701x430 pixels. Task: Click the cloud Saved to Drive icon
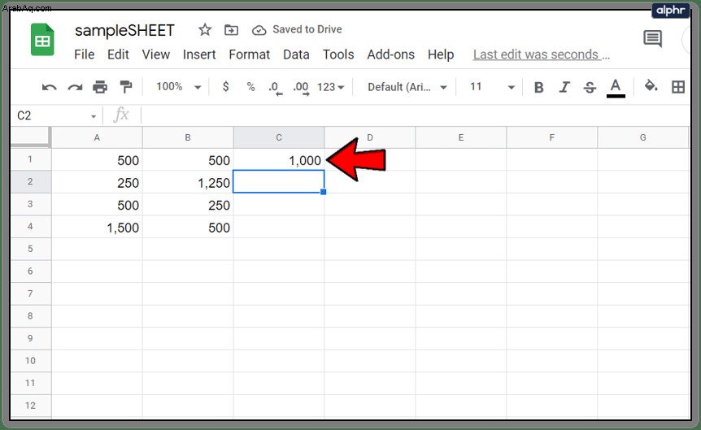[x=259, y=30]
